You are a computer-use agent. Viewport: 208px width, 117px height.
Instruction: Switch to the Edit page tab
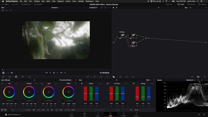coord(84,114)
